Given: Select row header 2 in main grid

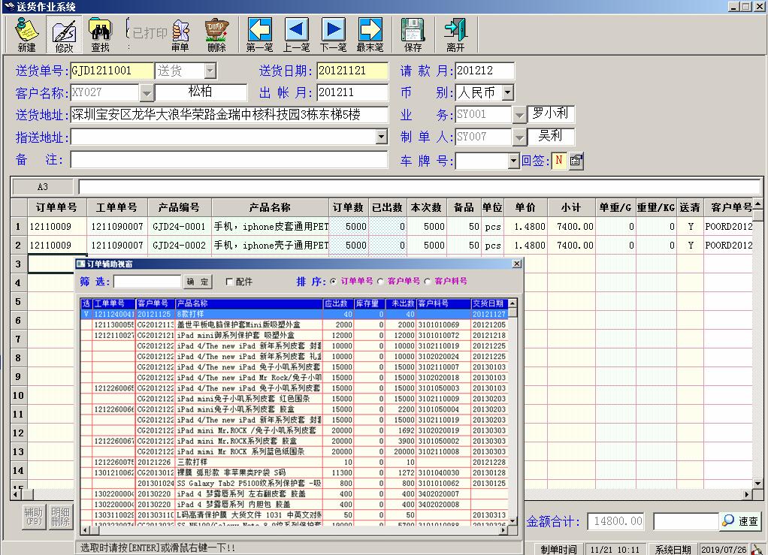Looking at the screenshot, I should (19, 245).
